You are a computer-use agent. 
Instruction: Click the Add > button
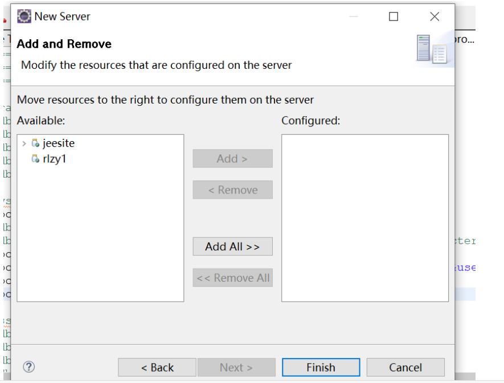tap(233, 158)
